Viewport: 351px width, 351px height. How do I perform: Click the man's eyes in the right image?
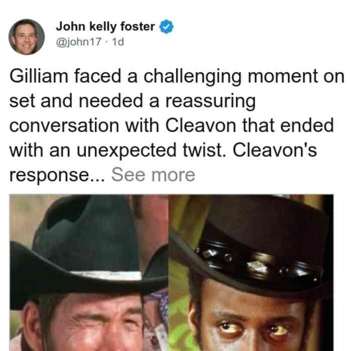[x=253, y=328]
